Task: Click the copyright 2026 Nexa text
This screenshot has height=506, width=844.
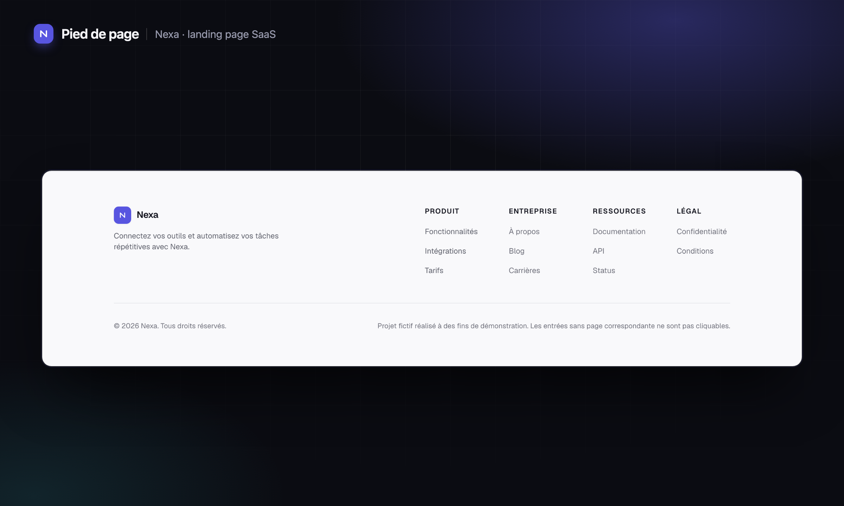Action: coord(170,326)
